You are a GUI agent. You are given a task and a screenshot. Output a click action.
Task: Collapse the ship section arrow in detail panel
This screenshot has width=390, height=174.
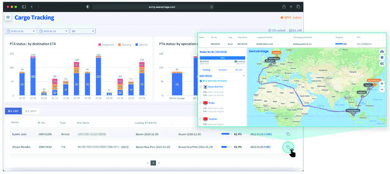coord(243,75)
